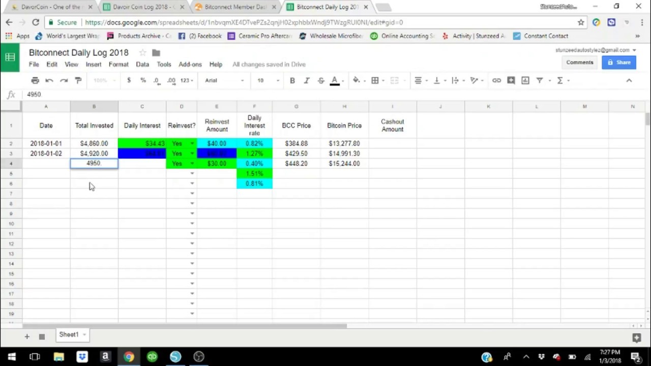
Task: Format as percent
Action: click(143, 80)
